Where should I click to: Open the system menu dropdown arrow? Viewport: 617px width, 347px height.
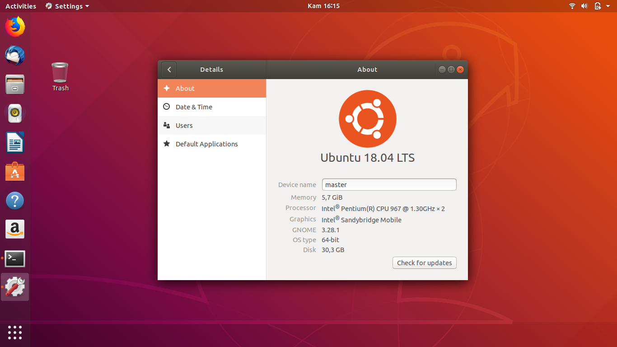pos(608,6)
